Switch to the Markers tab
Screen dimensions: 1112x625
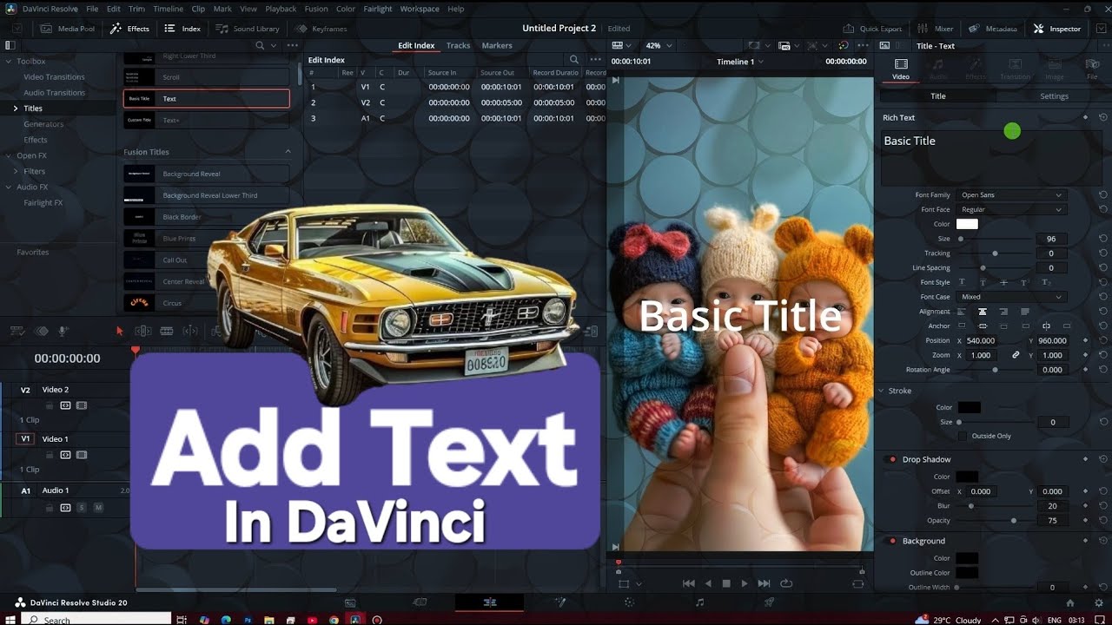tap(496, 45)
